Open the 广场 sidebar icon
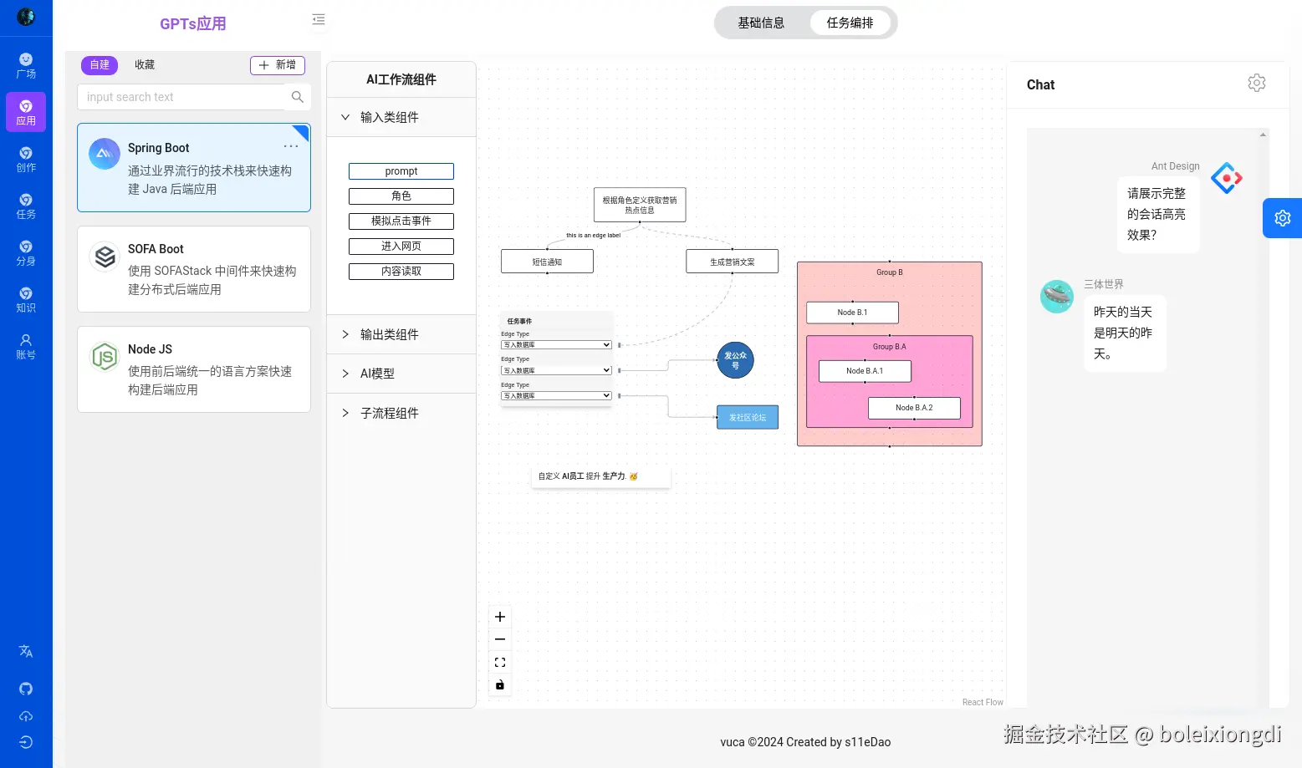The height and width of the screenshot is (768, 1302). [x=26, y=65]
